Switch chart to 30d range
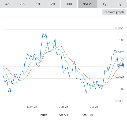The width and height of the screenshot is (127, 122). (x=69, y=4)
